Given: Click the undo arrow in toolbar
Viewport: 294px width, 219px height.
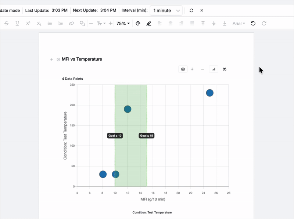Looking at the screenshot, I should pos(253,24).
